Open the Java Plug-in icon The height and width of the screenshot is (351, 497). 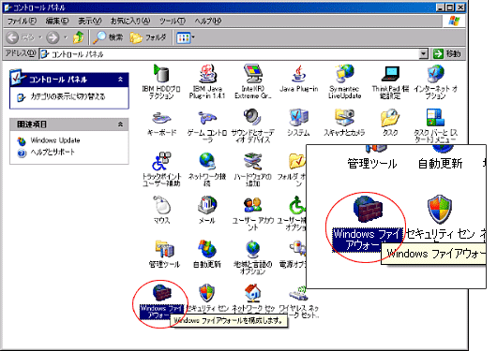[298, 73]
